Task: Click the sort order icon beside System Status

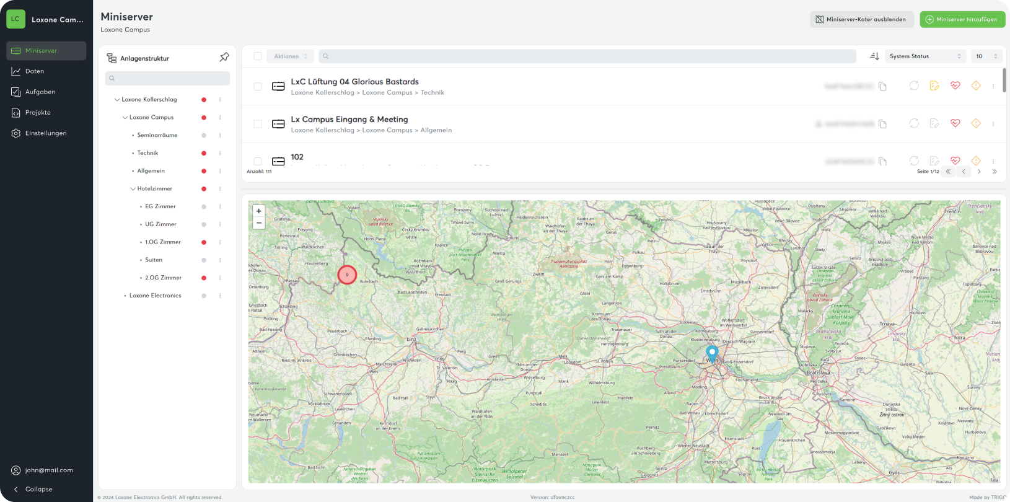Action: 874,56
